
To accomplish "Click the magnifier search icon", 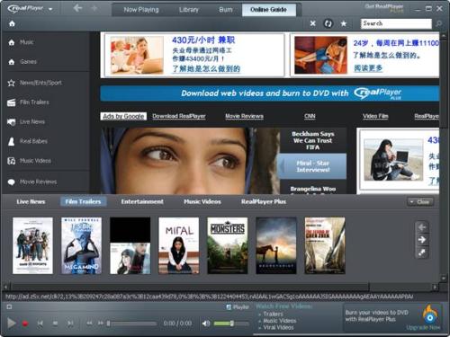I will pos(438,23).
